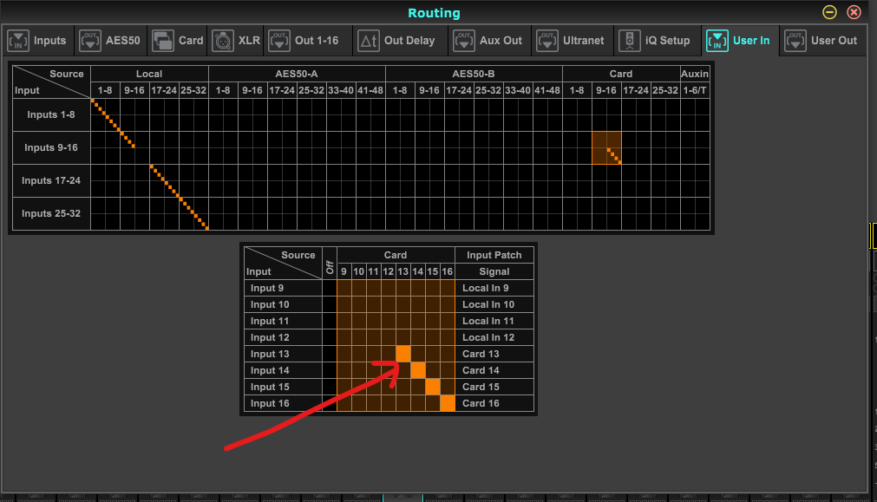Screen dimensions: 877x502
Task: Click the Inputs tab icon
Action: (19, 41)
